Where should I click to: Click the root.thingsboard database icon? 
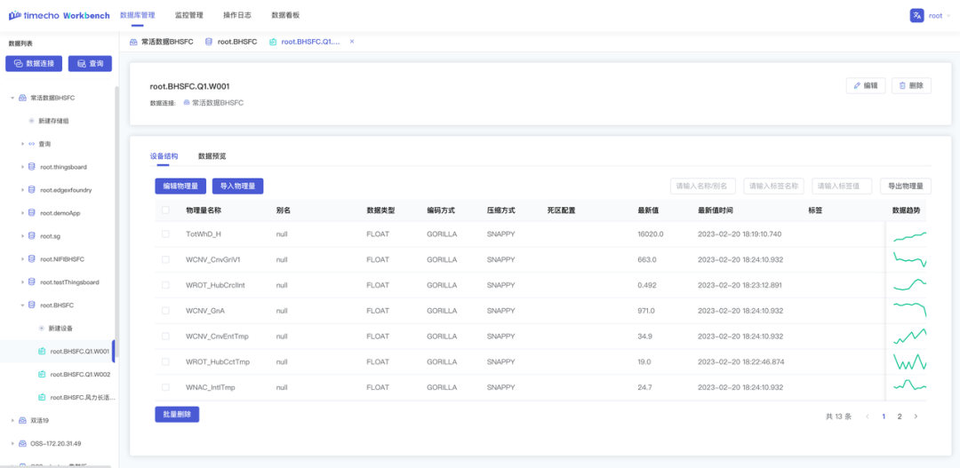[32, 167]
